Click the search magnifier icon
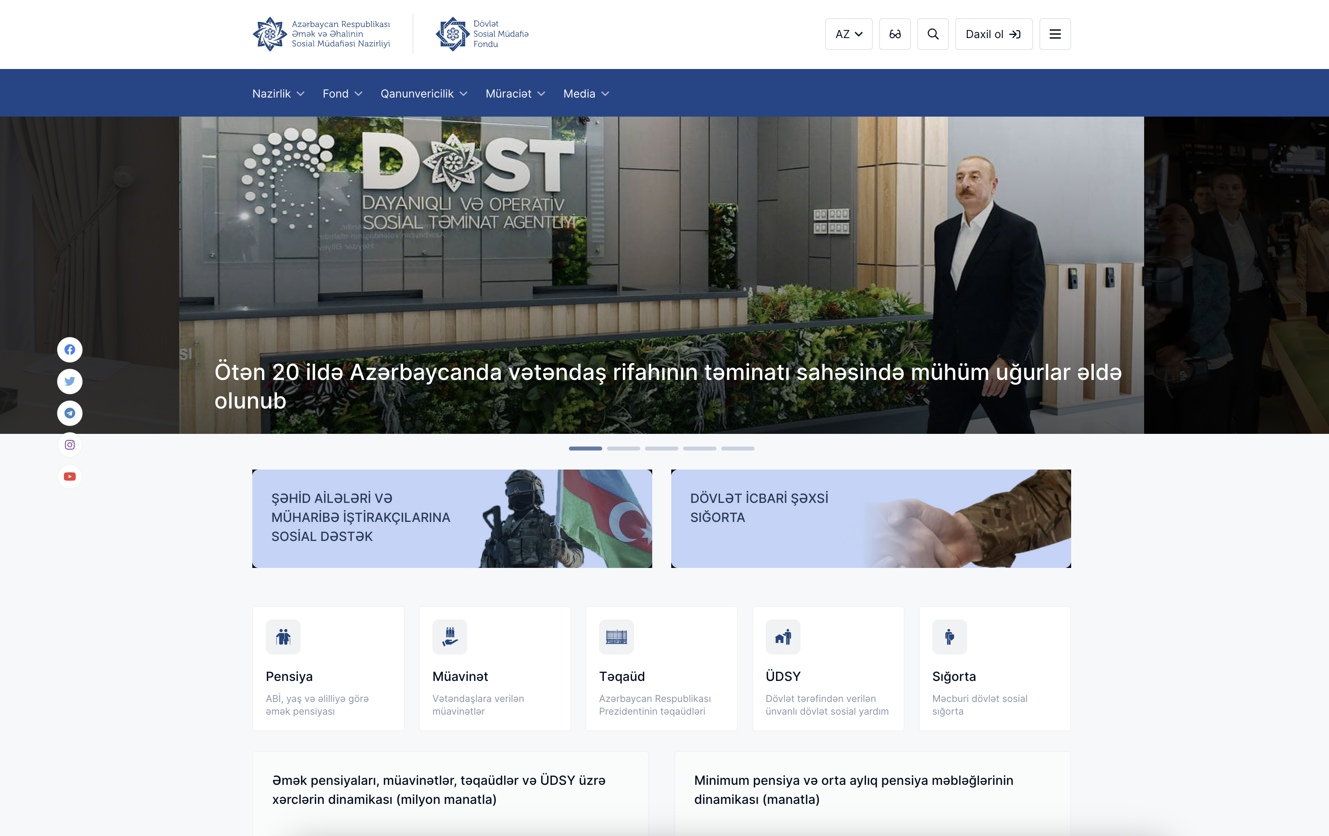Viewport: 1329px width, 836px height. [x=933, y=34]
